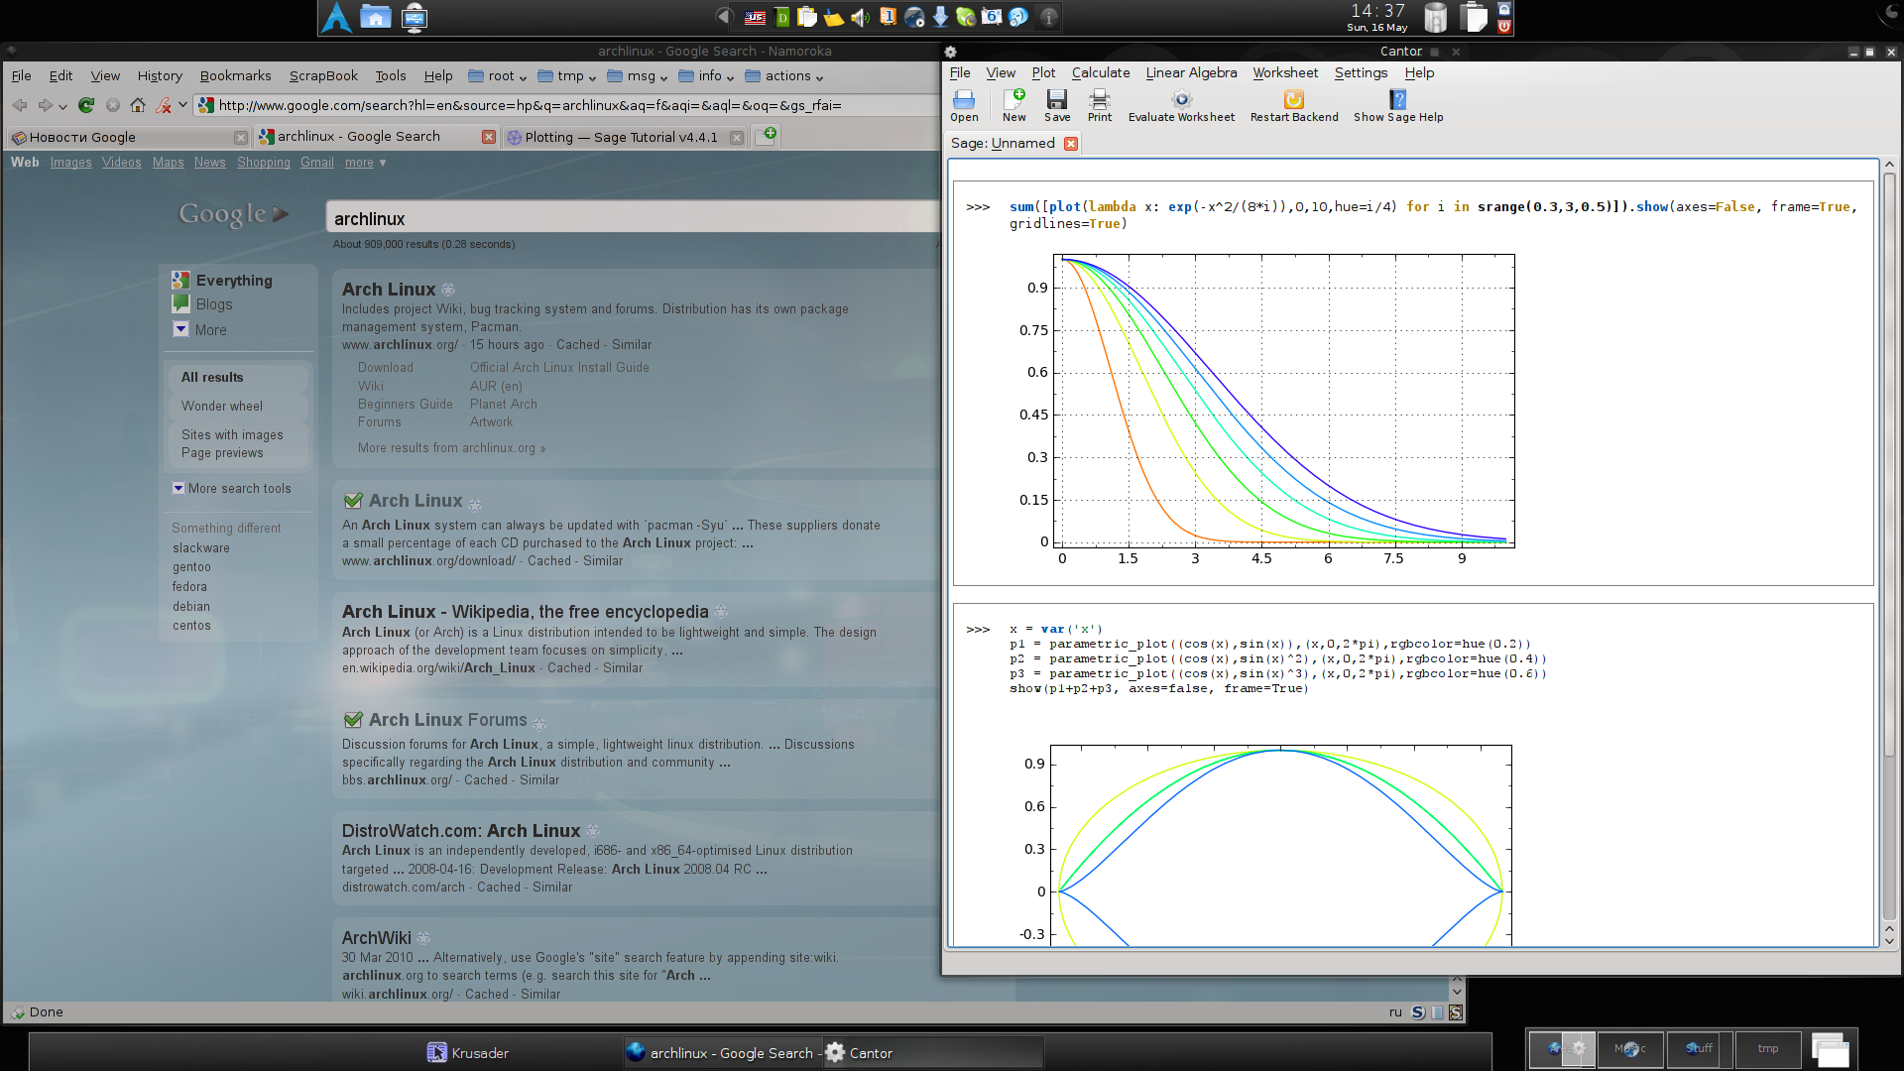Open the Plot menu in Cantor
The height and width of the screenshot is (1071, 1904).
(x=1043, y=73)
